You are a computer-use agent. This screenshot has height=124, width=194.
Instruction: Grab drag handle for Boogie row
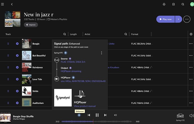pos(8,44)
